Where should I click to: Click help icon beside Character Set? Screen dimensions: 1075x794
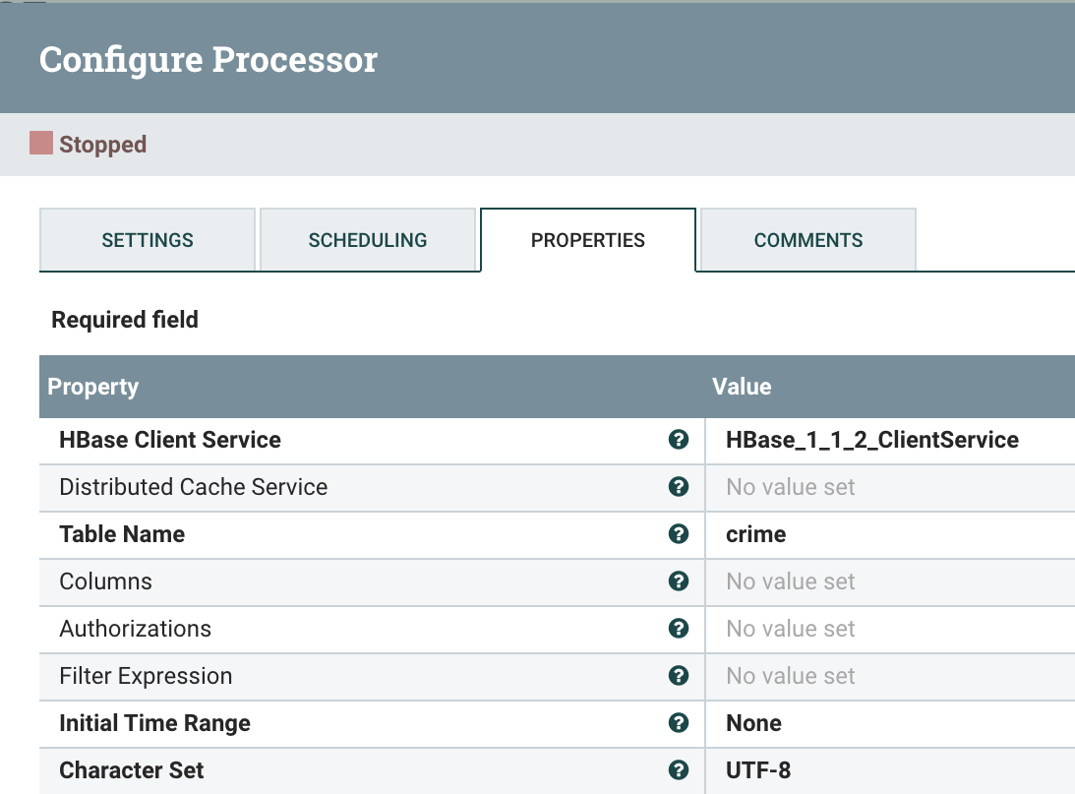678,770
